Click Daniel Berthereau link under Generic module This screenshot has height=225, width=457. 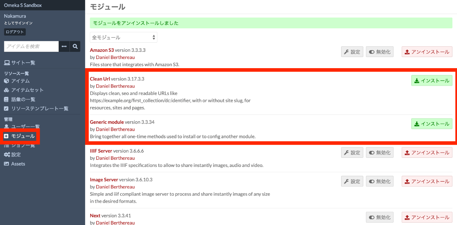pos(115,129)
